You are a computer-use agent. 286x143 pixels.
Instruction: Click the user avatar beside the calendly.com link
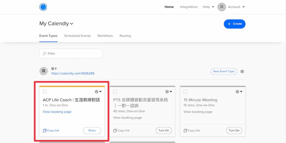[43, 71]
